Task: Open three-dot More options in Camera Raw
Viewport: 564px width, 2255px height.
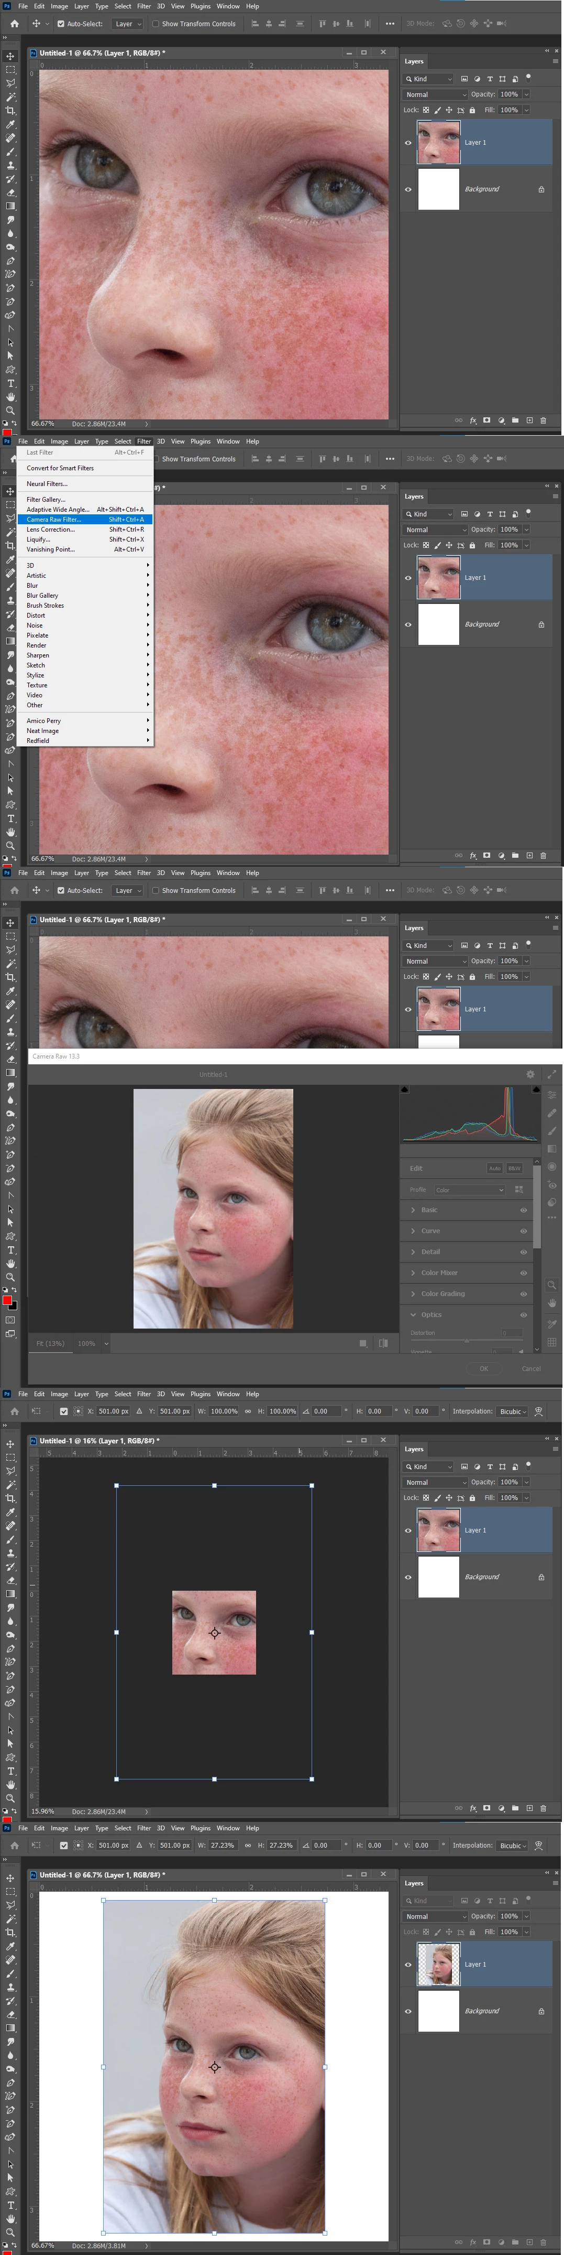Action: coord(552,1217)
